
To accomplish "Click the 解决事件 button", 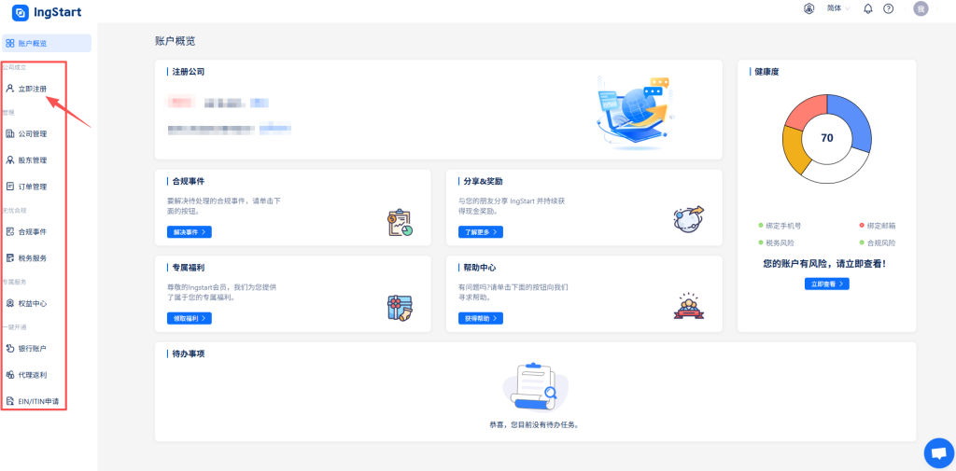I will pos(189,232).
